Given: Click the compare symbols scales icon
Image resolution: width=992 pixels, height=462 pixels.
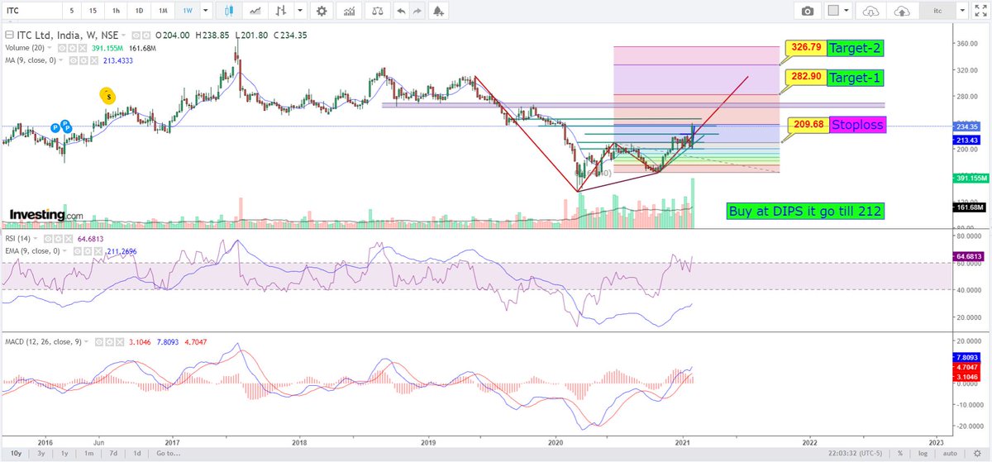Looking at the screenshot, I should pyautogui.click(x=378, y=10).
